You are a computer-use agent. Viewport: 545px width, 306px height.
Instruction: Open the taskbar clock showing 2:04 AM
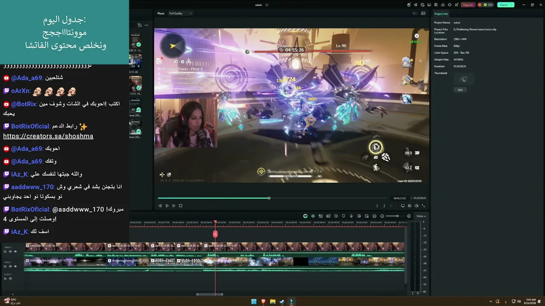point(531,301)
